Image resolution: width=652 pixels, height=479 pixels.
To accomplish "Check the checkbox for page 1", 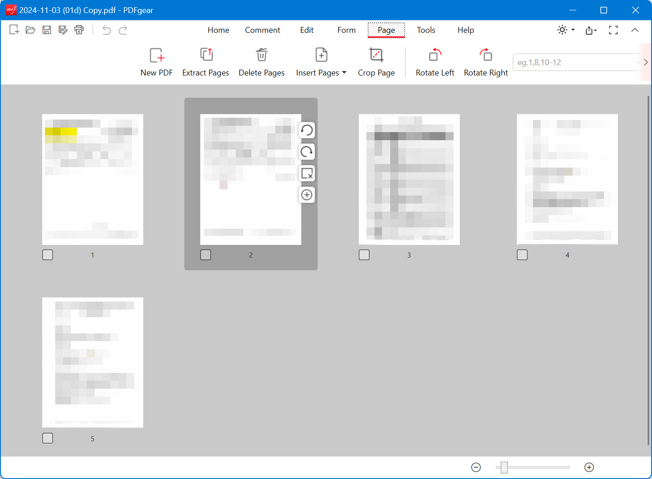I will click(48, 255).
